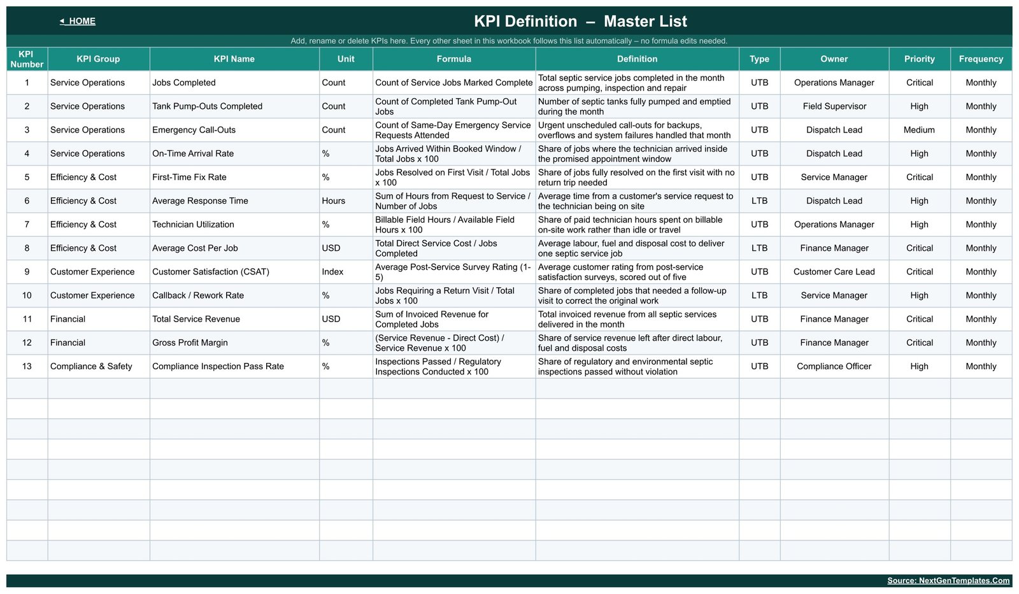This screenshot has height=594, width=1019.
Task: Select the Owner column header
Action: 834,59
